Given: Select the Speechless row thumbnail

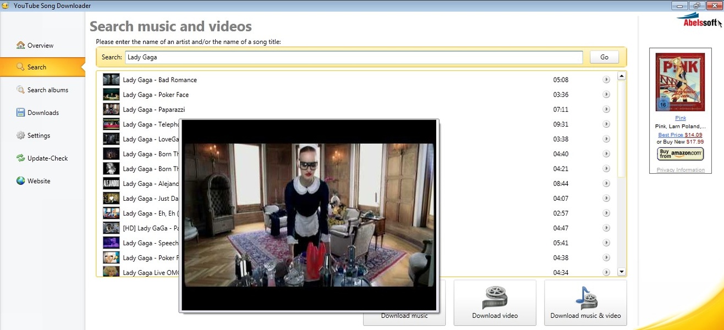Looking at the screenshot, I should pos(111,243).
